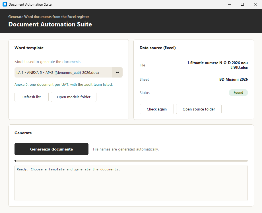Image resolution: width=262 pixels, height=213 pixels.
Task: Maximize the Document Automation Suite window
Action: [242, 4]
